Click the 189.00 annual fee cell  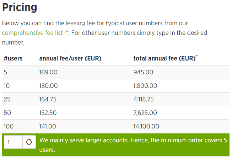(48, 72)
